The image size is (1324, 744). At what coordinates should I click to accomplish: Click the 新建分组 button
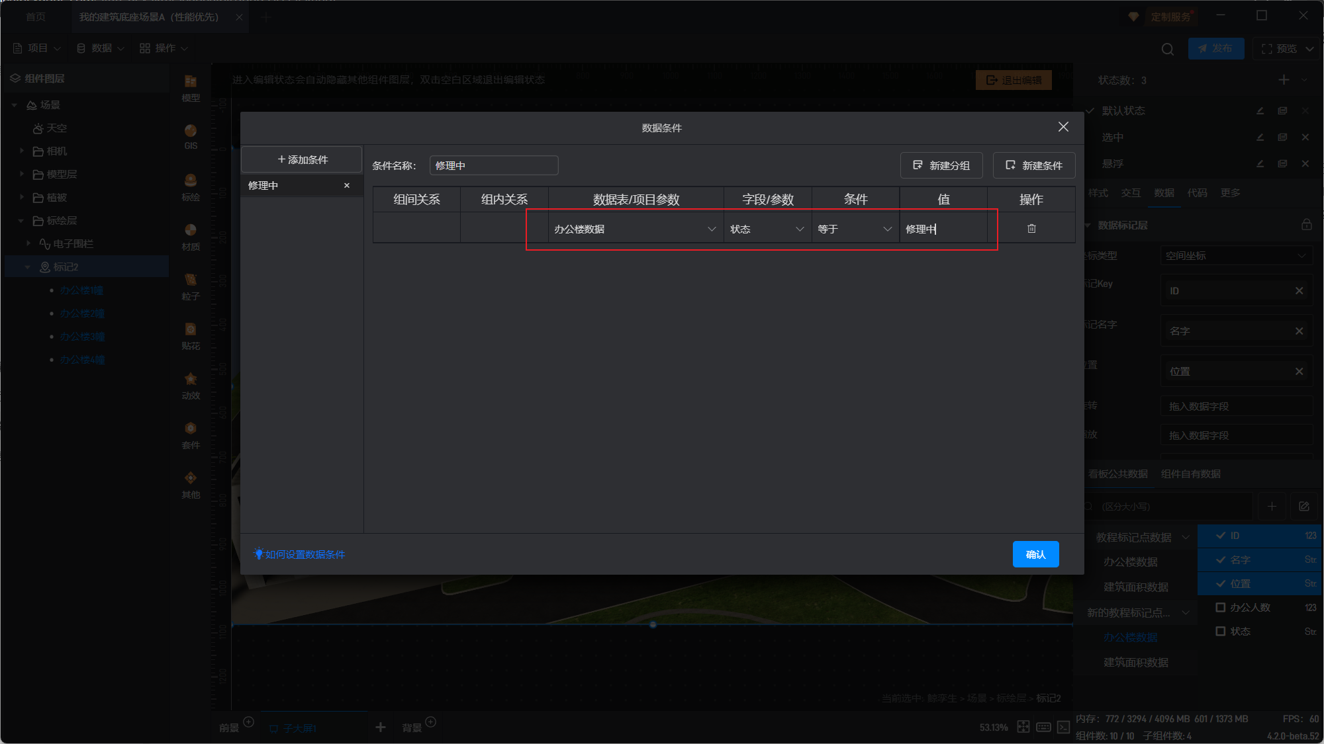click(941, 165)
